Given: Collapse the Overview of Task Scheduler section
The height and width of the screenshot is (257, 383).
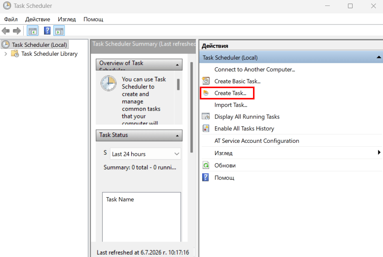Looking at the screenshot, I should point(177,65).
